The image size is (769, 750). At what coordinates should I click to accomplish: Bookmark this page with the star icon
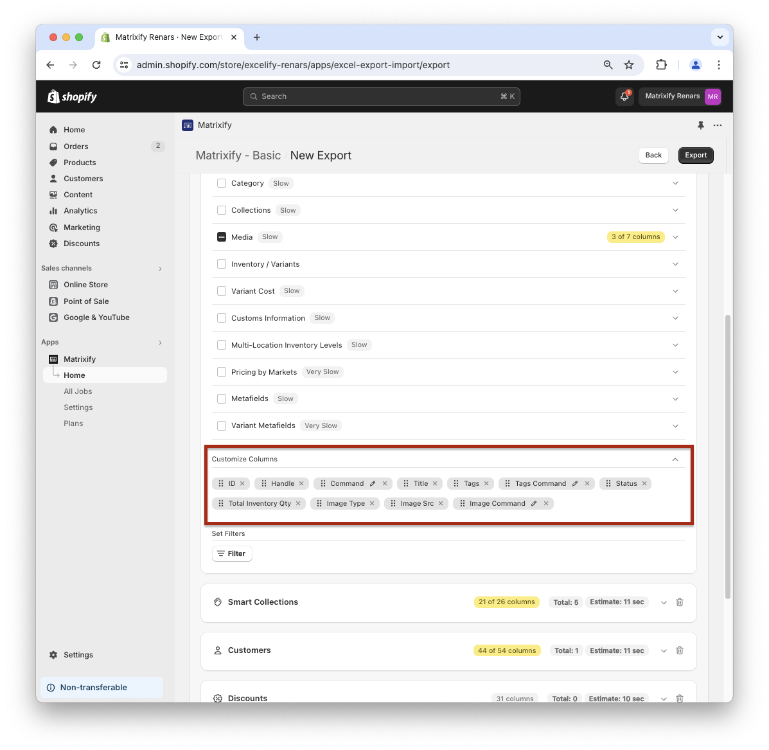(x=629, y=65)
